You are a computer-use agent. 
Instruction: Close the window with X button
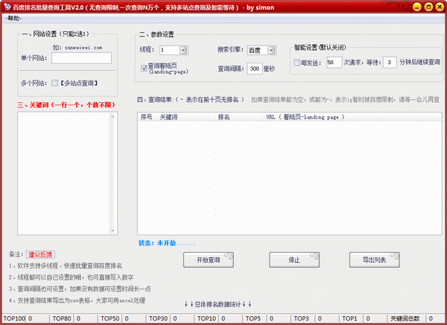[x=440, y=7]
